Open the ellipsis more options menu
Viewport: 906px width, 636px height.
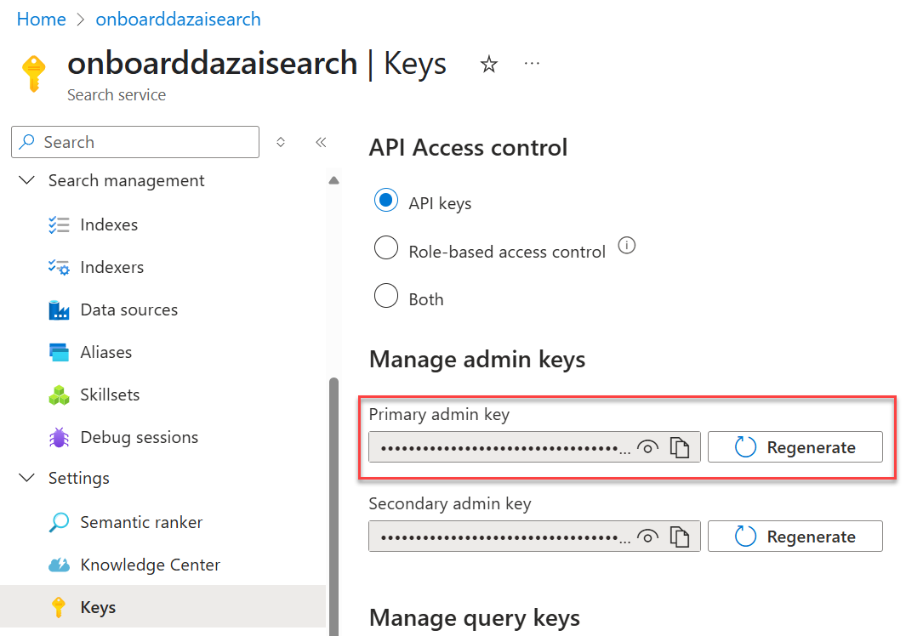(x=532, y=64)
